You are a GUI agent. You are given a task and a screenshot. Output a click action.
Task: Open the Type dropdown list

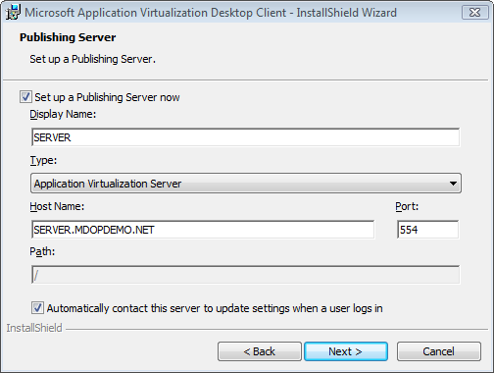click(246, 184)
